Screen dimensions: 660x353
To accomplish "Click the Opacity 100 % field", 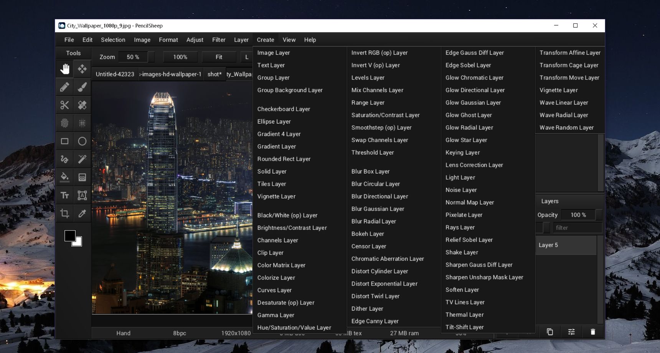I will [x=578, y=215].
